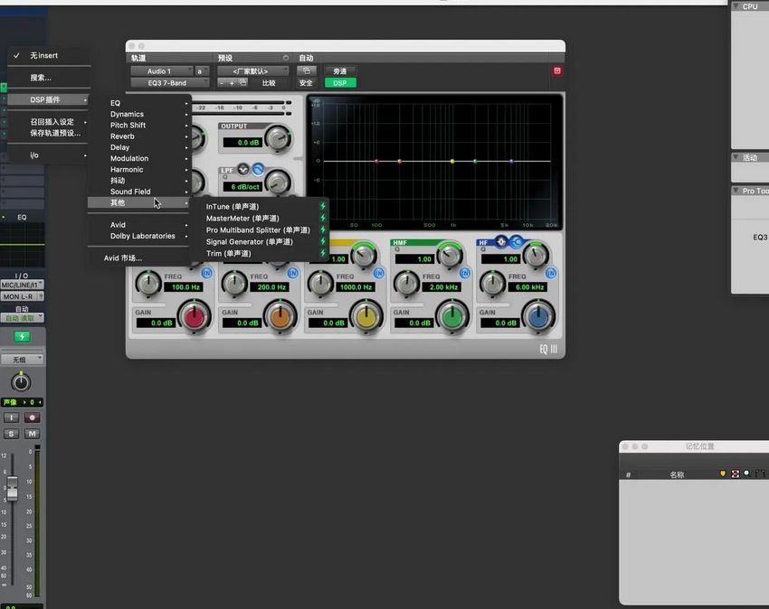Click the red band point on EQ graph
This screenshot has height=609, width=769.
coord(376,161)
